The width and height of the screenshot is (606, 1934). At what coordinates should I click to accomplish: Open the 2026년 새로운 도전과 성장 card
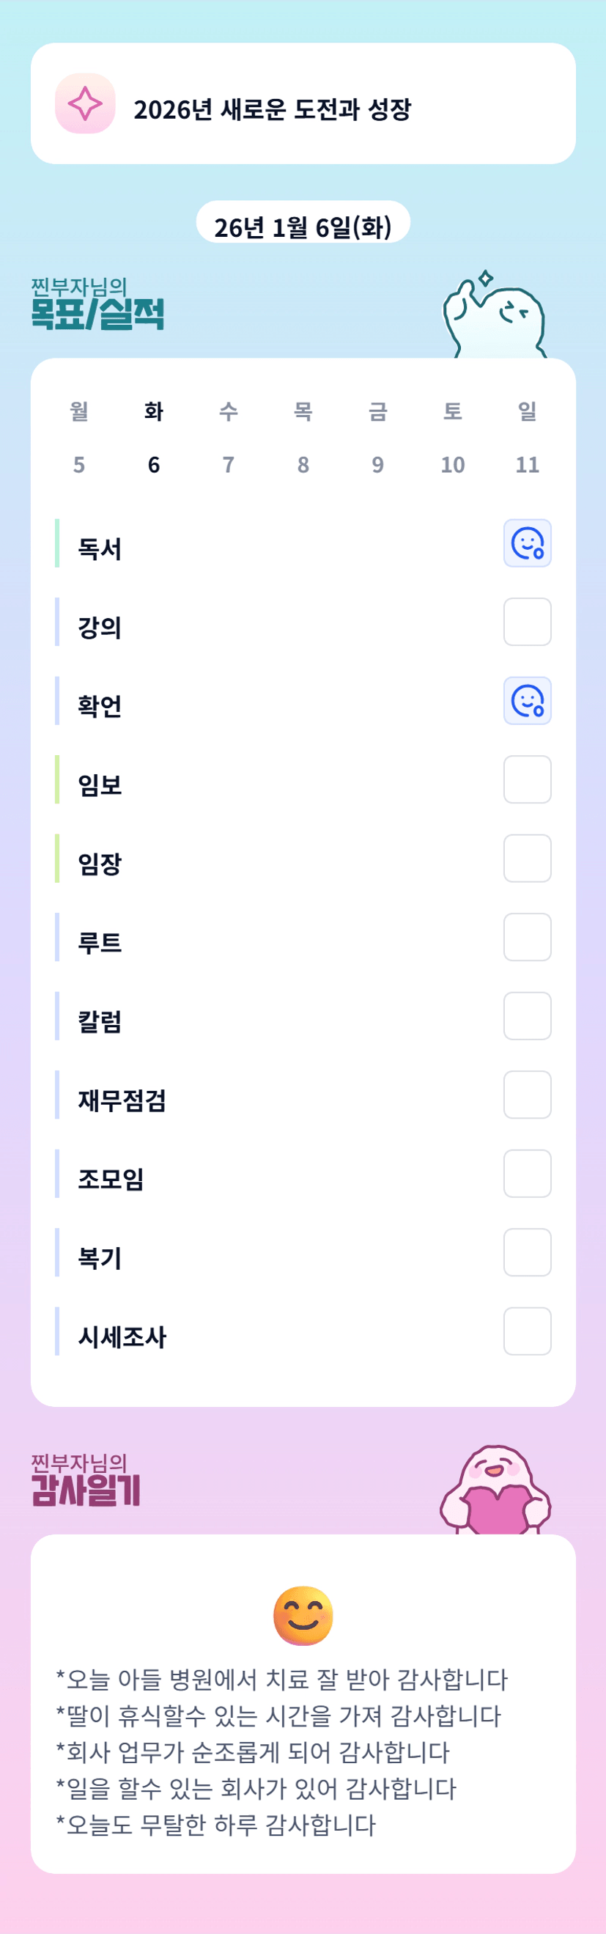(x=303, y=103)
